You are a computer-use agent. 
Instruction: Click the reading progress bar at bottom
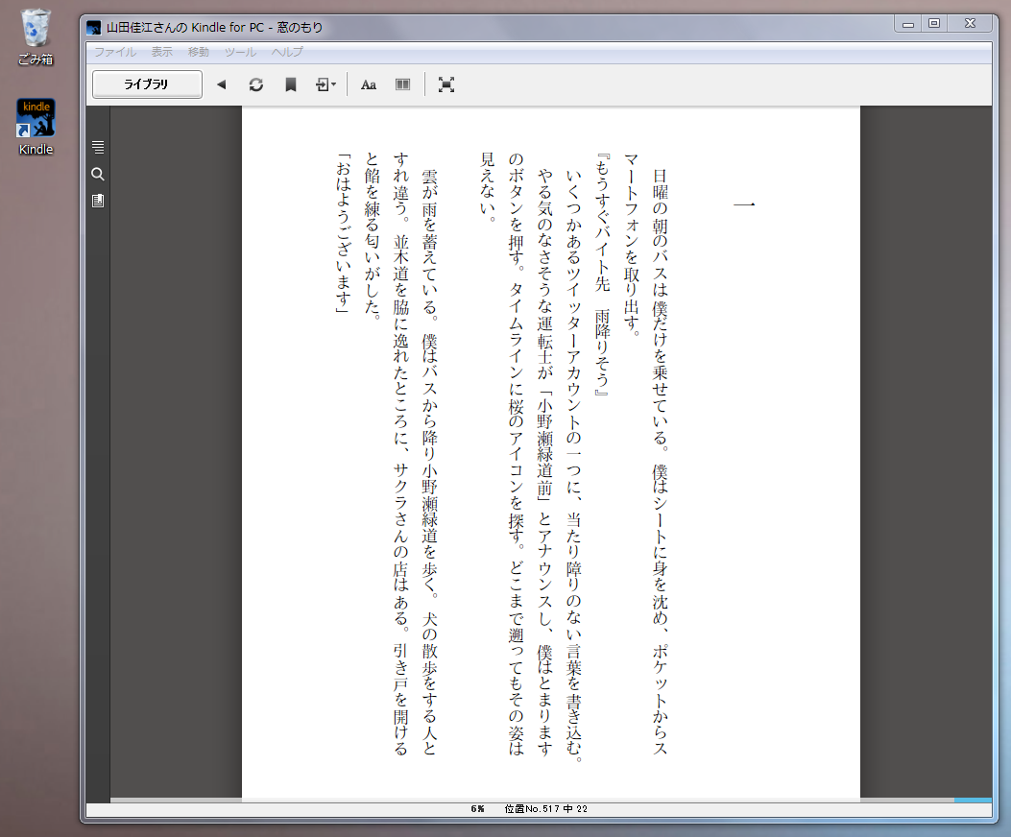tap(551, 801)
